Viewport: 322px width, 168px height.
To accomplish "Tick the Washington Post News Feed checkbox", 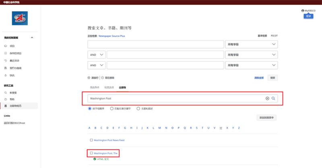I will pyautogui.click(x=91, y=140).
